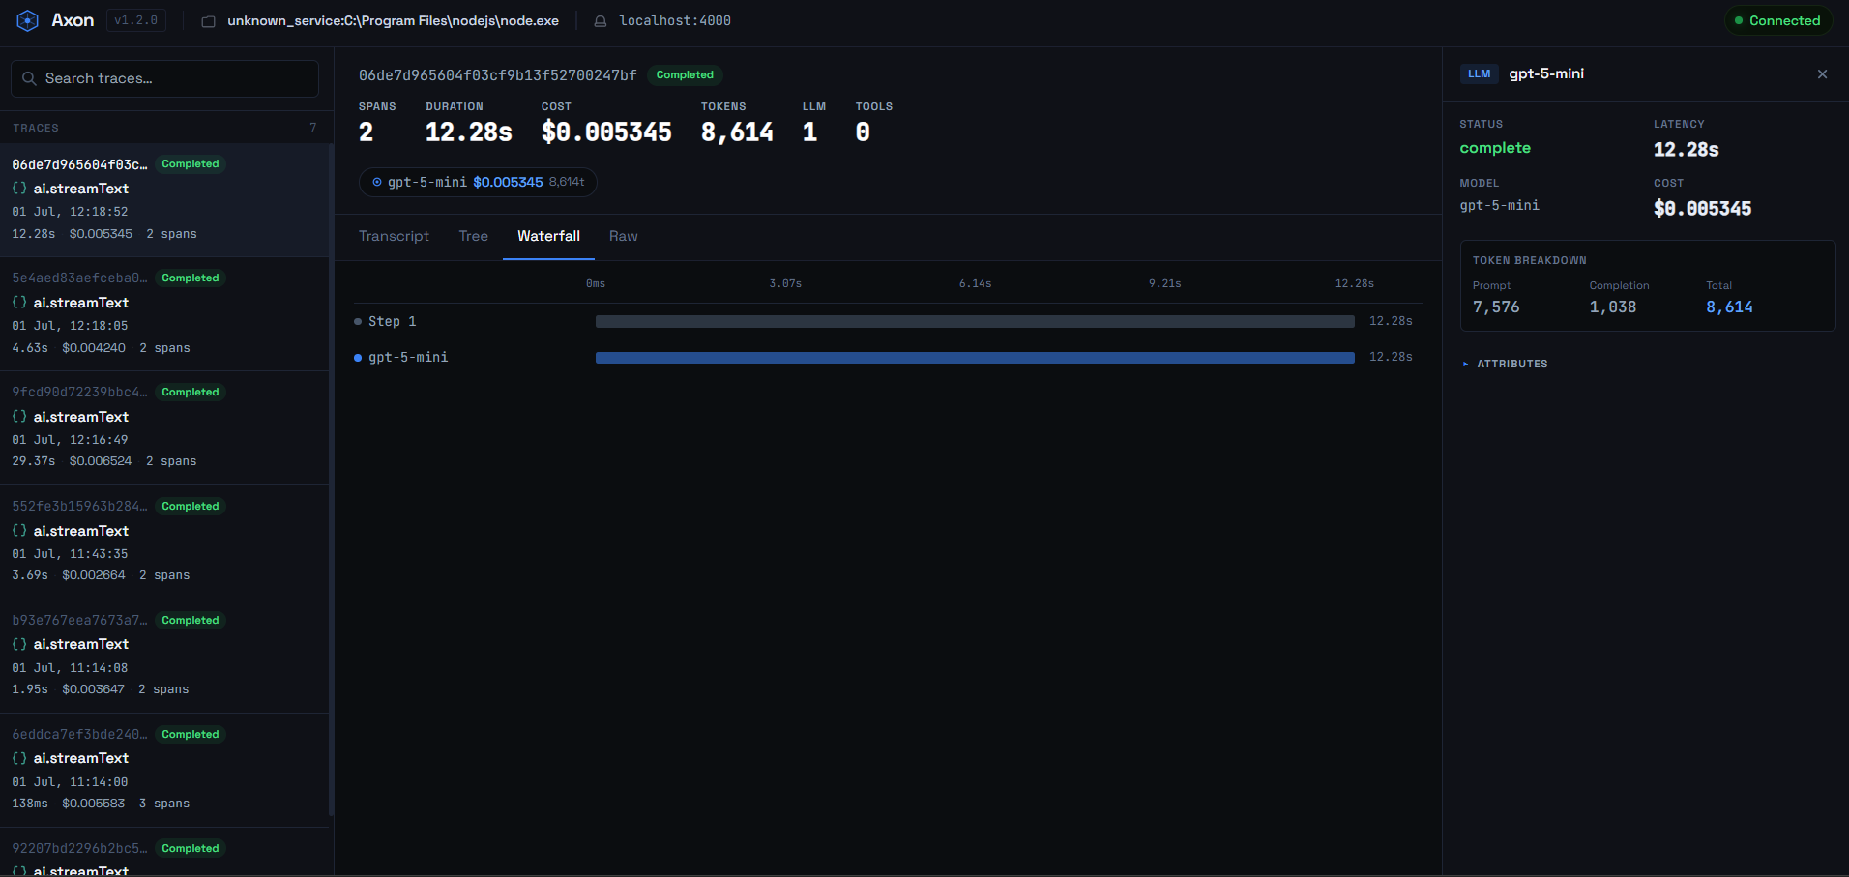The width and height of the screenshot is (1849, 877).
Task: Click the full trace ID 06de7d965604f03cf9b13f52700247bf
Action: click(x=498, y=75)
